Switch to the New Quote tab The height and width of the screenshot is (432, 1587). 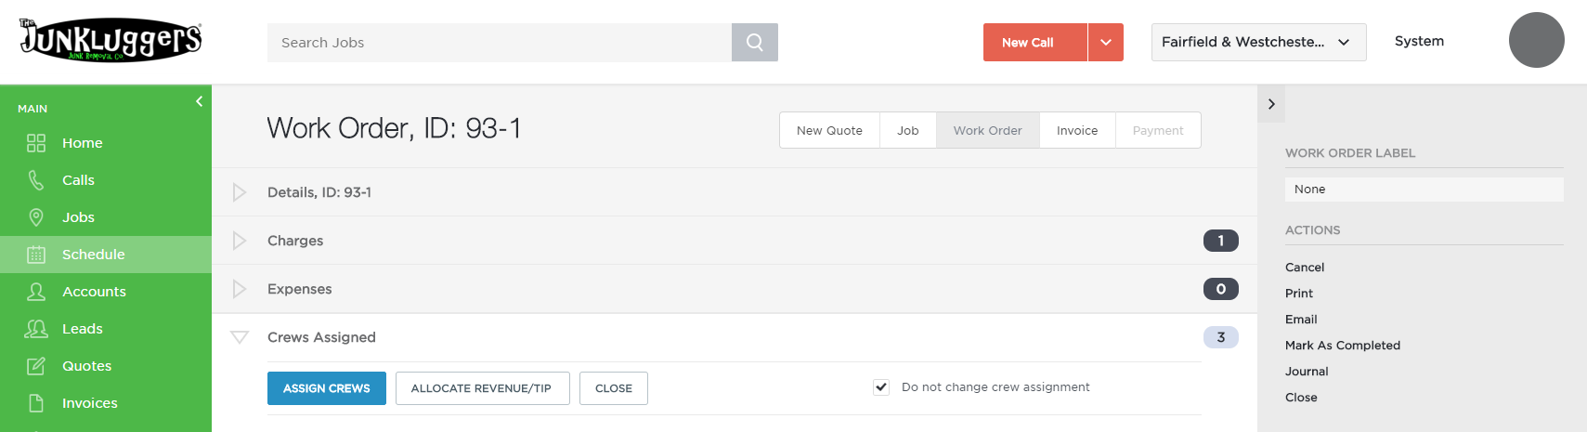tap(829, 130)
